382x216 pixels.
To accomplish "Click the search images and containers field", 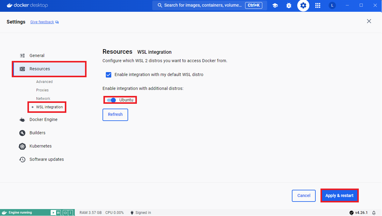I will tap(210, 5).
